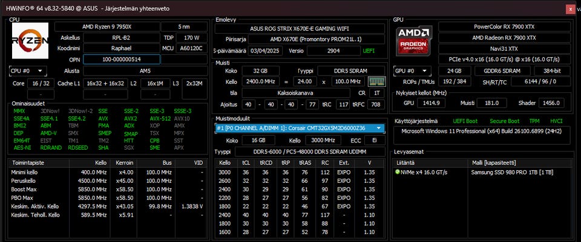581x242 pixels.
Task: Click the green check icon beside NVMe x4
Action: coord(398,172)
